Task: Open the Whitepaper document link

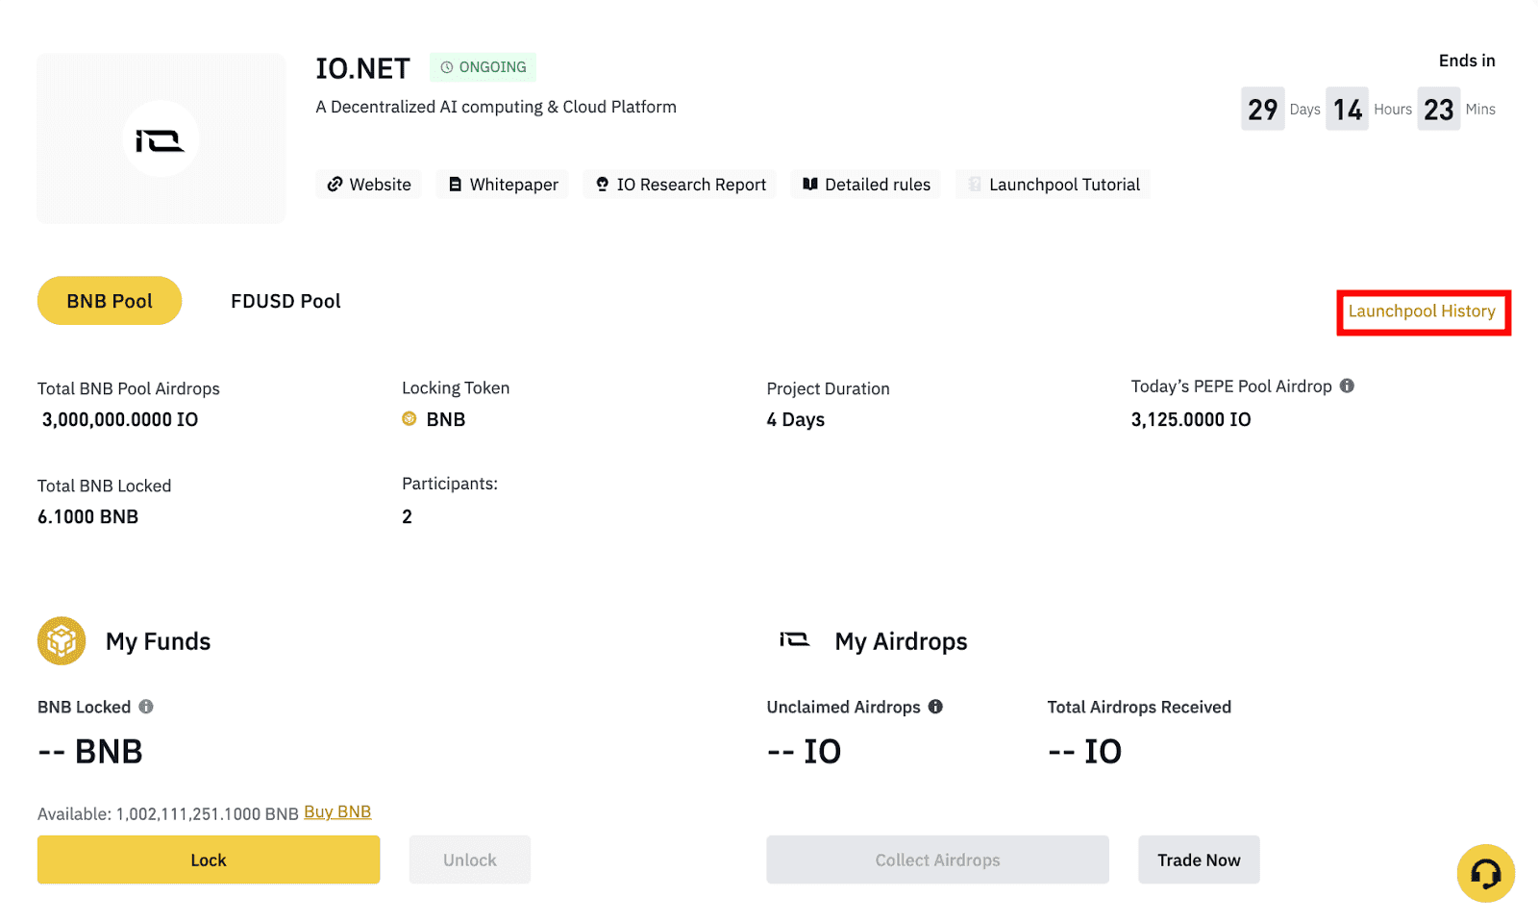Action: pos(503,185)
